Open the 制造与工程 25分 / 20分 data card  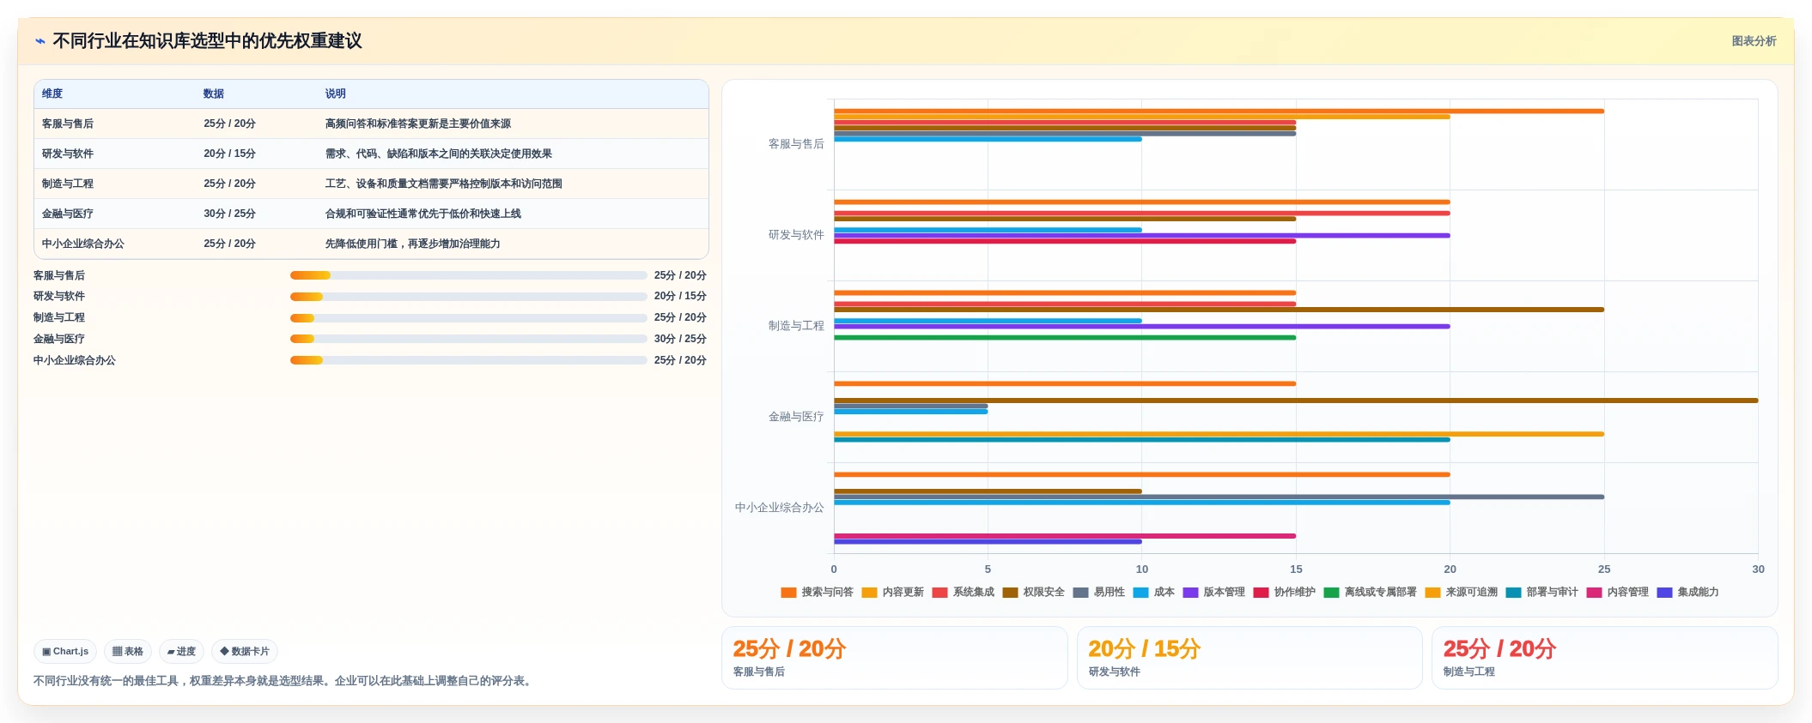coord(1605,658)
